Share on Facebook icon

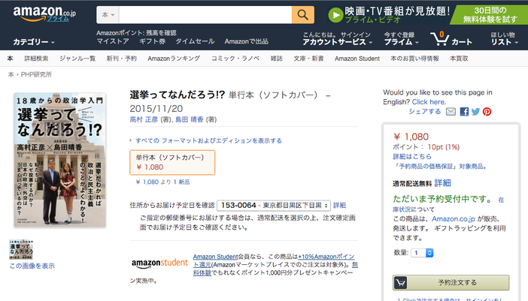[x=464, y=112]
